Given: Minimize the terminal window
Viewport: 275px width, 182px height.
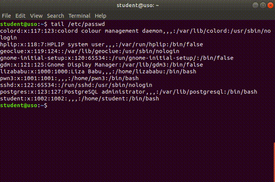Looking at the screenshot, I should (x=255, y=5).
